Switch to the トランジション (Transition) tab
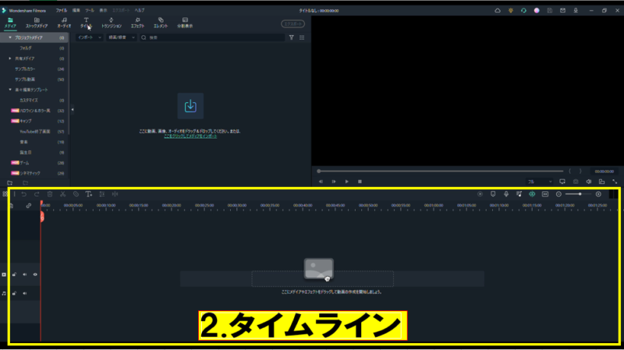The width and height of the screenshot is (624, 350). [x=112, y=23]
